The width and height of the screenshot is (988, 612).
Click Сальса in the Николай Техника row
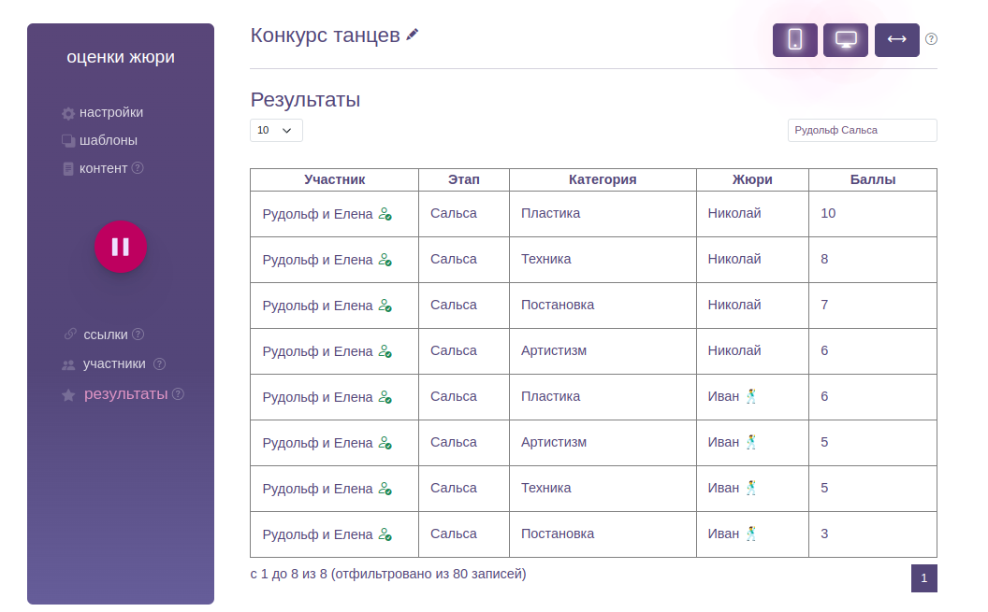(x=453, y=259)
